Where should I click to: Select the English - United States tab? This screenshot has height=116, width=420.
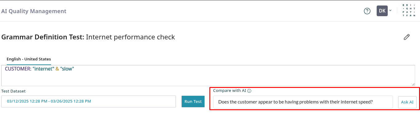29,59
